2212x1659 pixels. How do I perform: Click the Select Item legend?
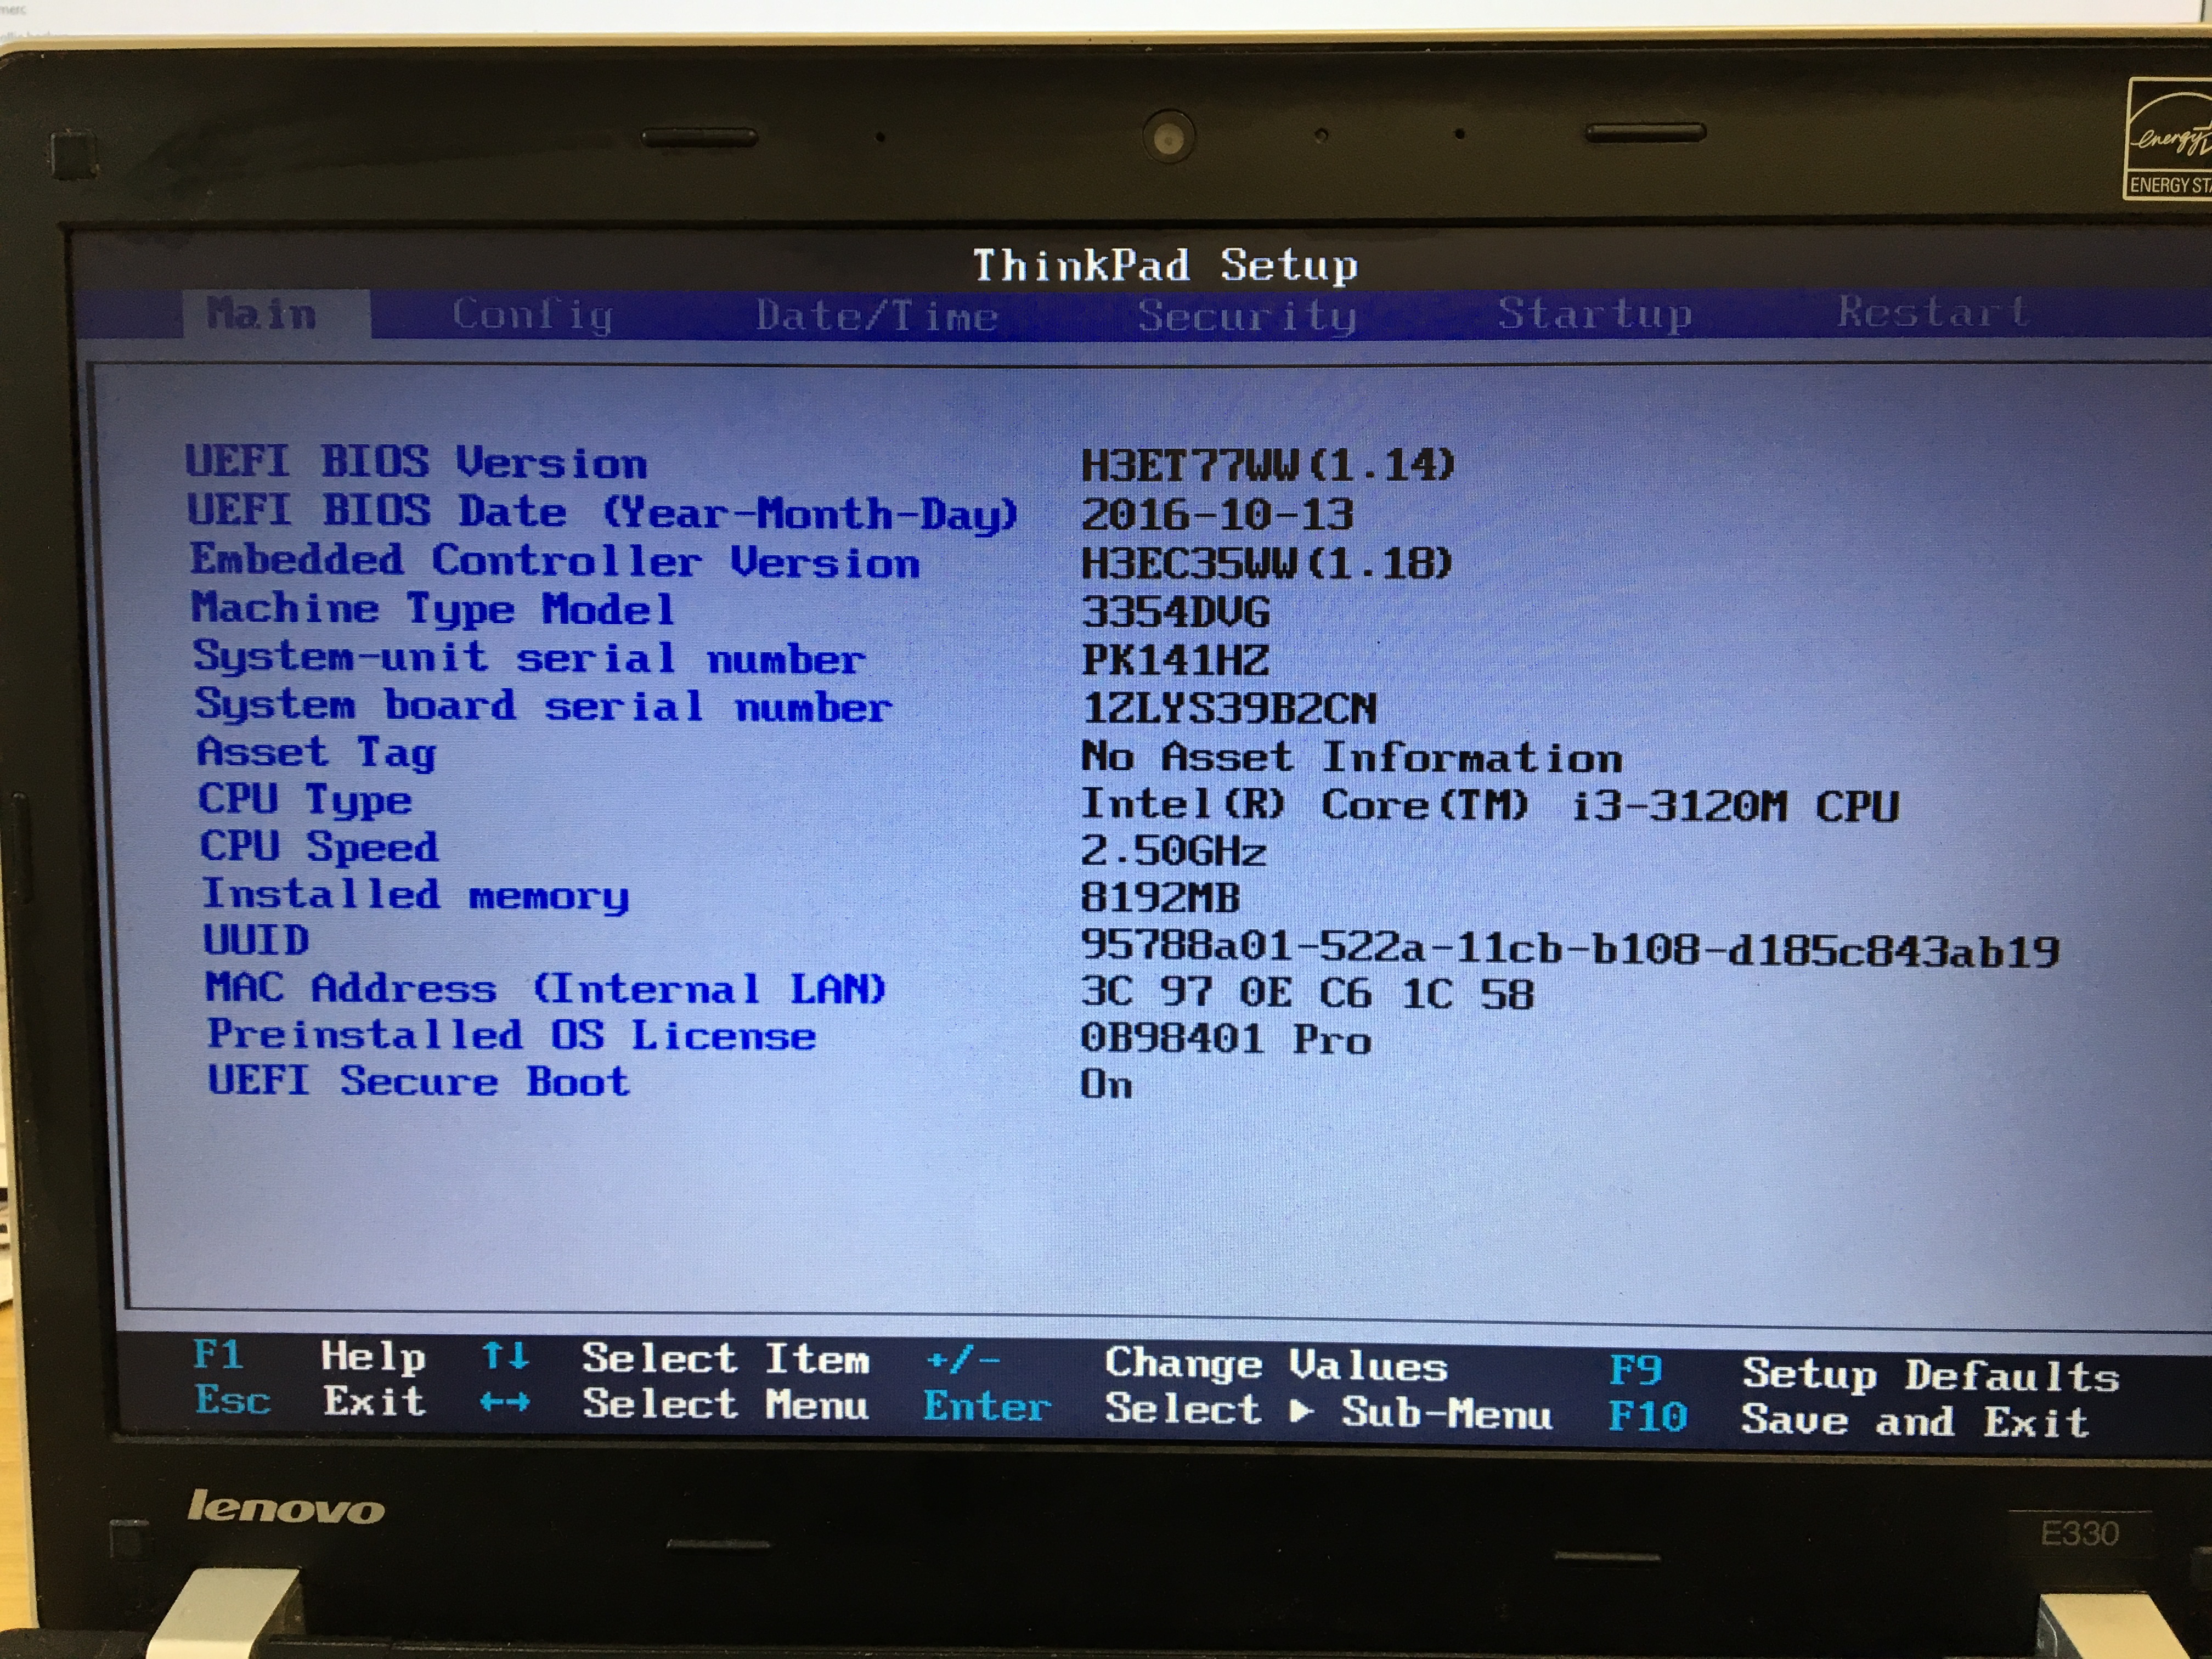726,1359
